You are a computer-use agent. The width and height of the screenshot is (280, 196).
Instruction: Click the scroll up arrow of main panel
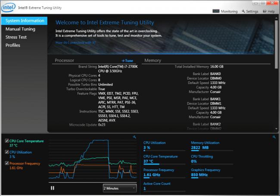click(x=276, y=18)
